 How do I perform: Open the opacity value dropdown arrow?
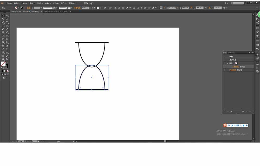pos(90,8)
